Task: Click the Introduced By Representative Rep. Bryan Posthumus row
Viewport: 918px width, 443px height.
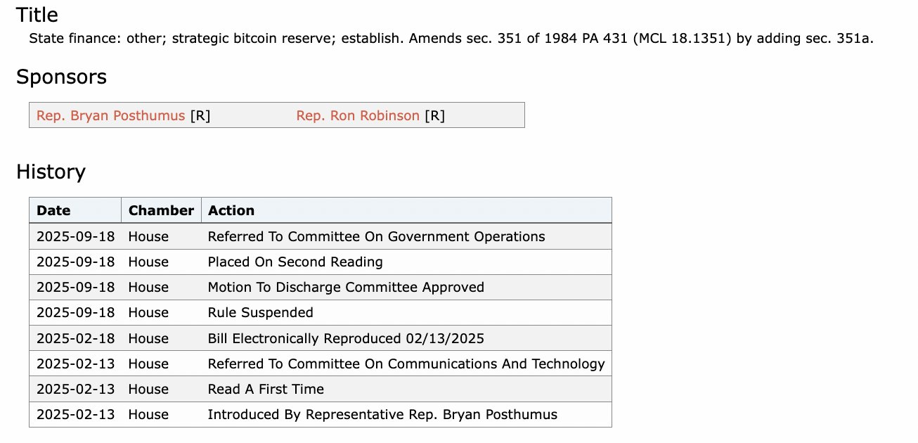Action: click(382, 414)
